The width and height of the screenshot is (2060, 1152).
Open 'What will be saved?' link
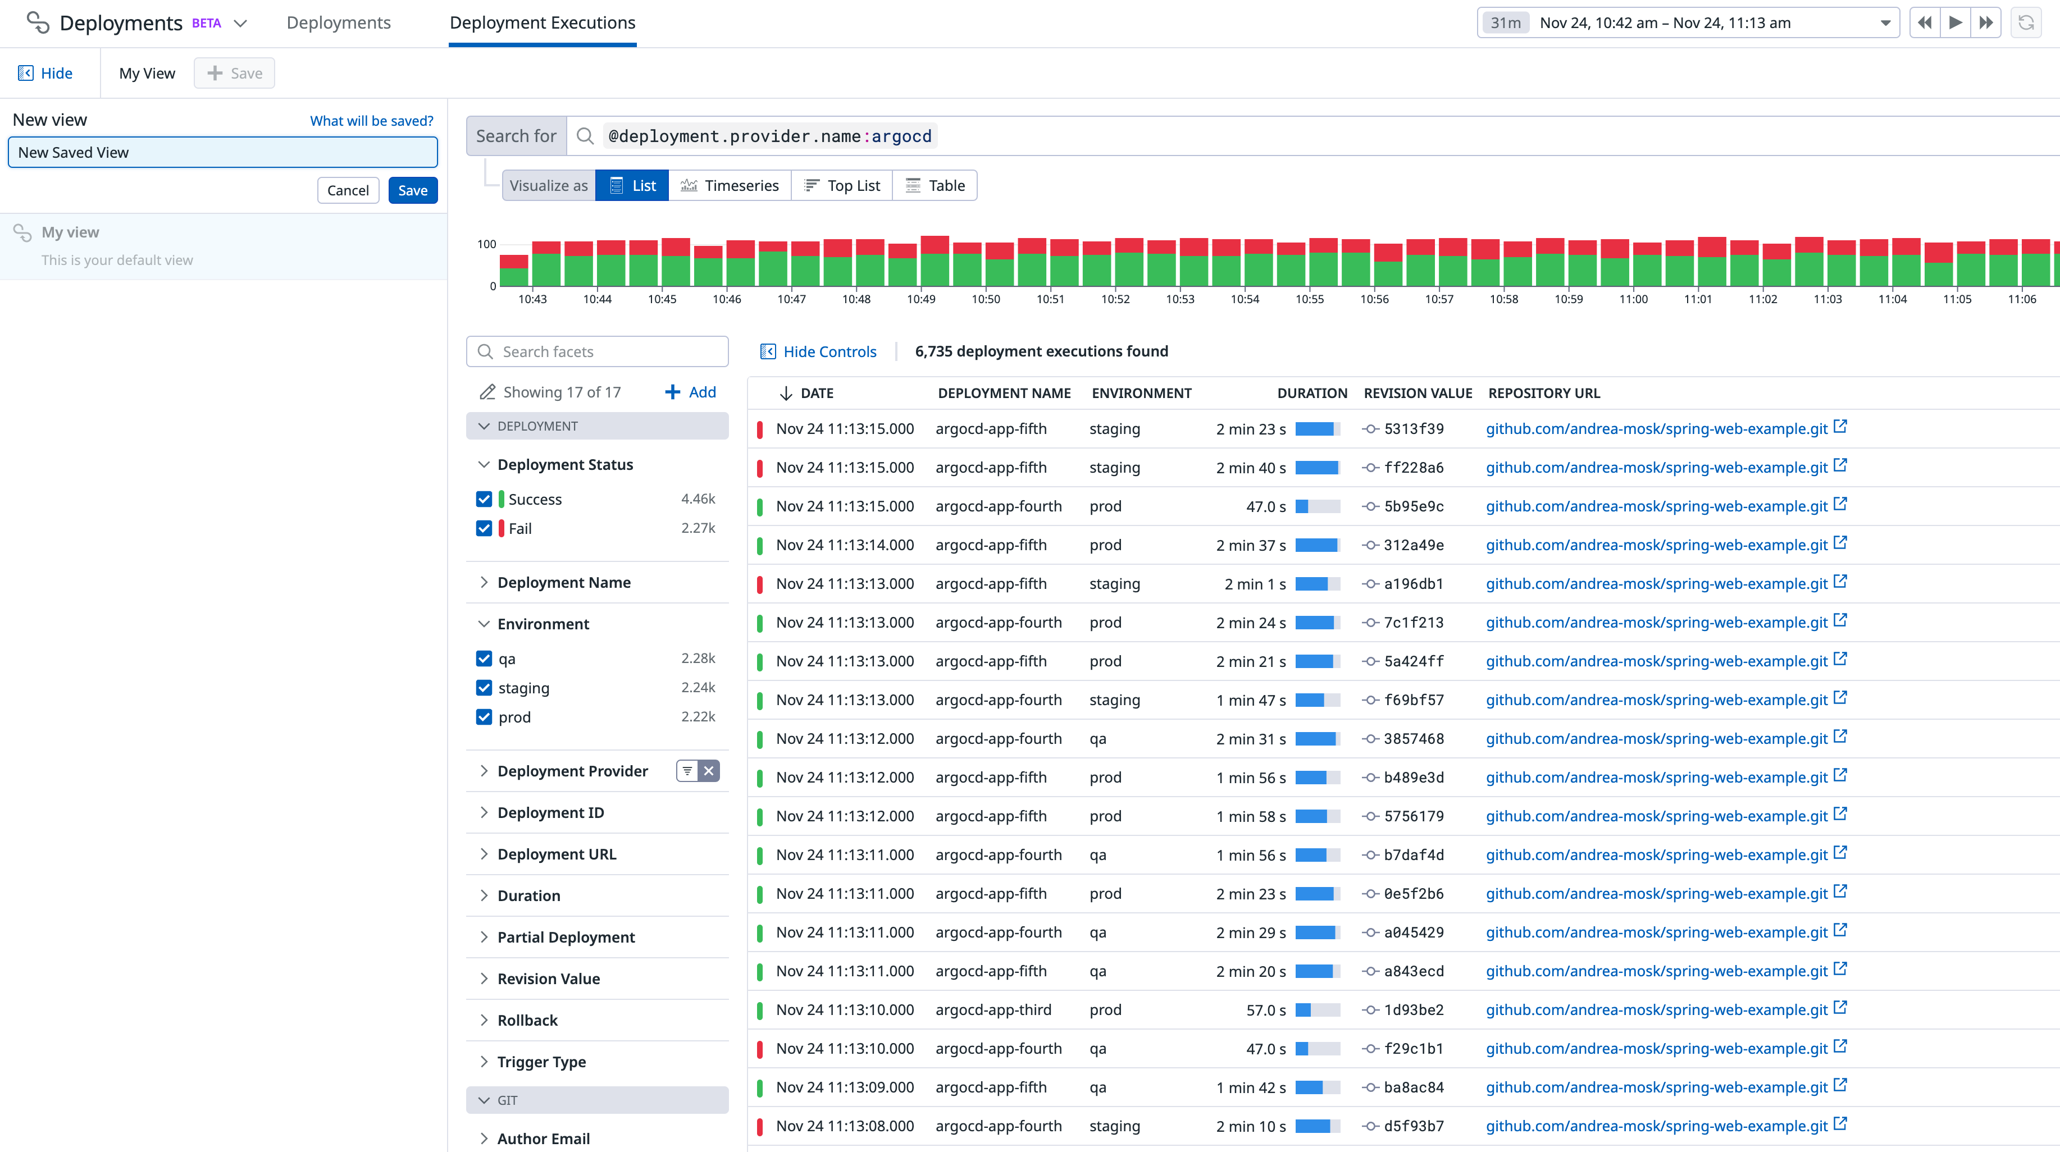coord(372,121)
